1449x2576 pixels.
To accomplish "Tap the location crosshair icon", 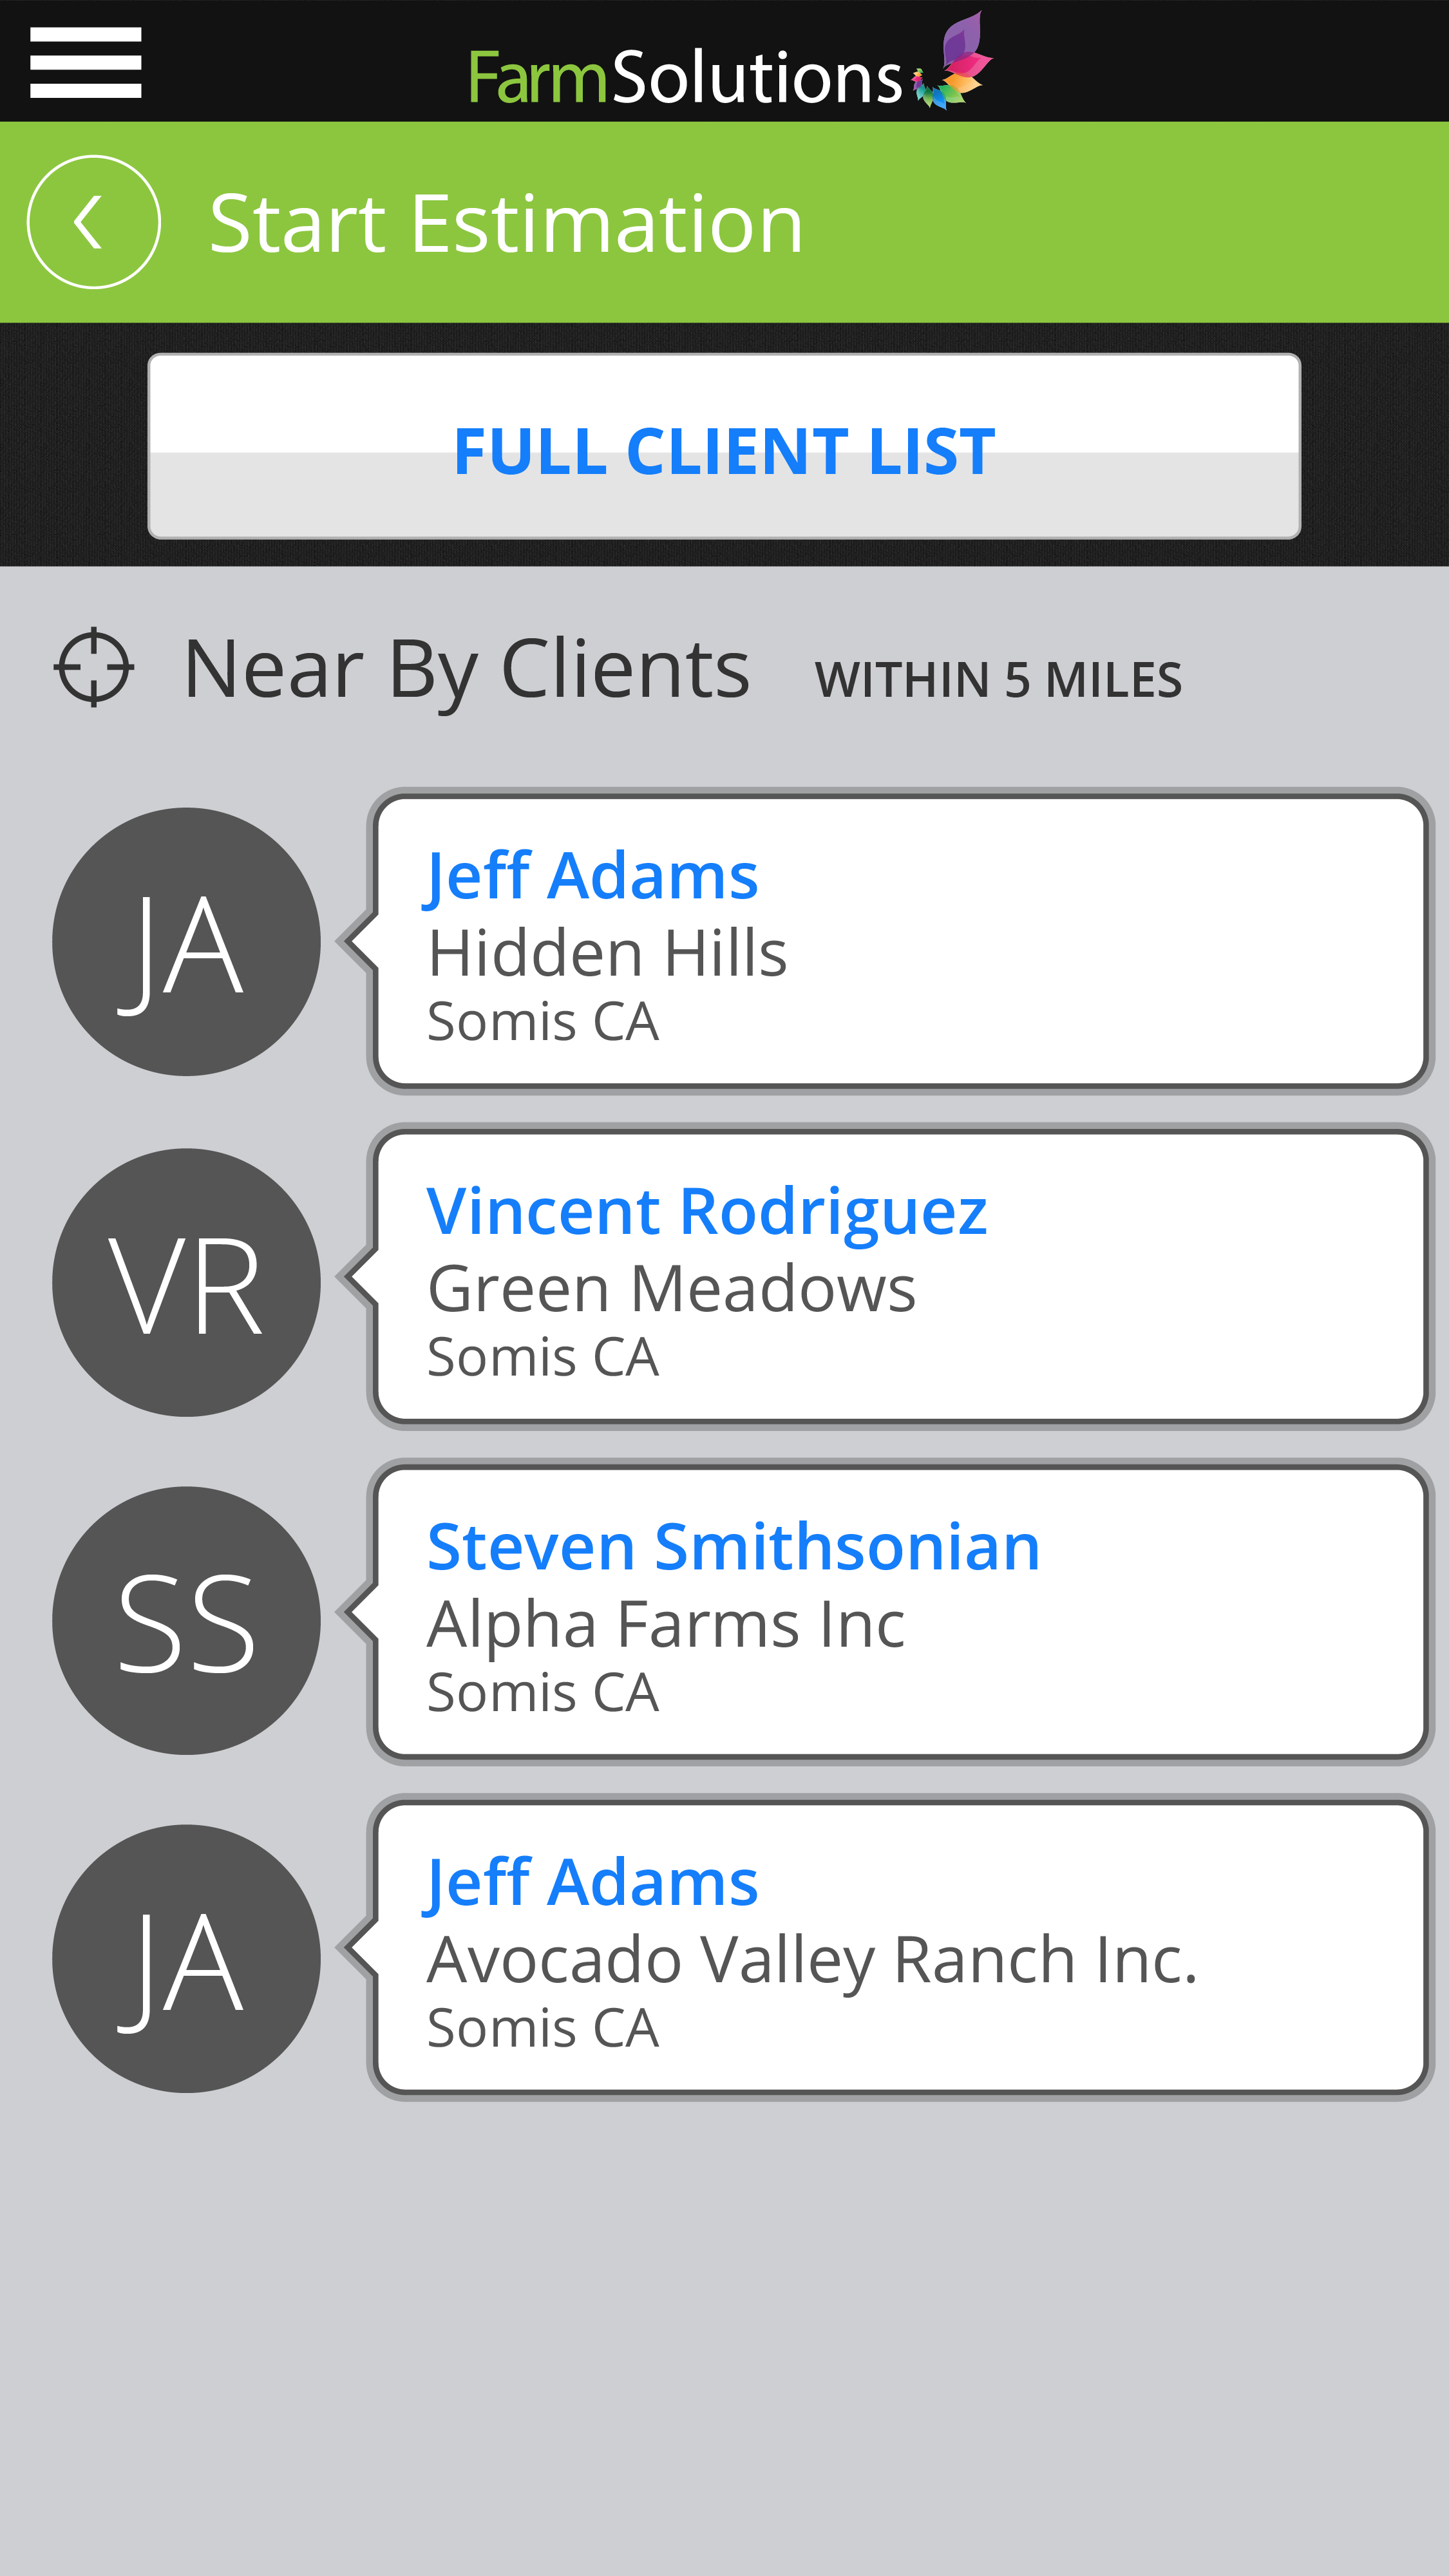I will [93, 667].
